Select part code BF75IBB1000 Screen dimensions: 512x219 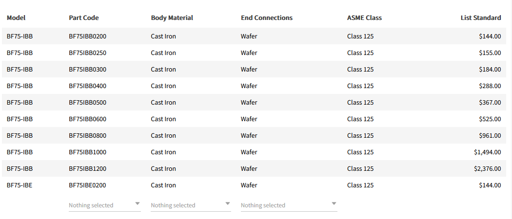click(x=88, y=152)
